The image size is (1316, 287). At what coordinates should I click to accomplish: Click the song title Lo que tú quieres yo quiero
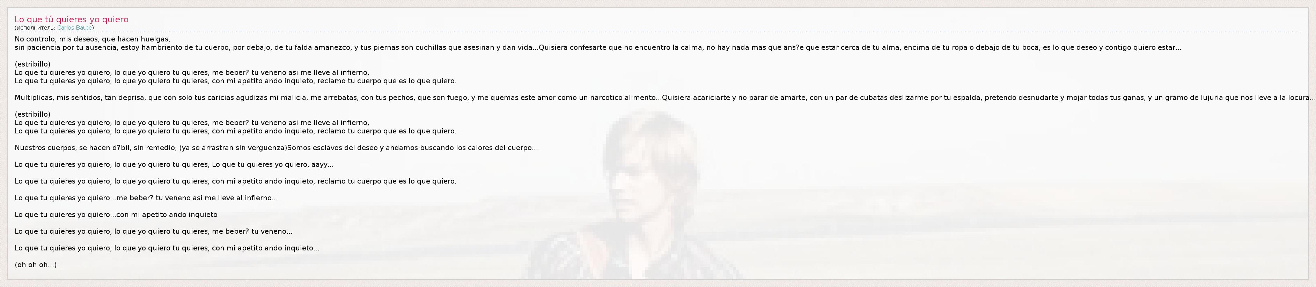(72, 20)
